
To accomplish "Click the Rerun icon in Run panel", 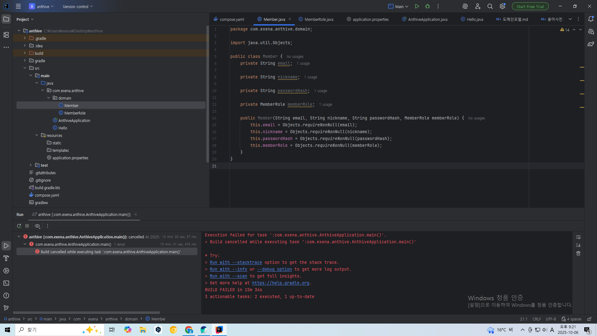I will (x=19, y=226).
